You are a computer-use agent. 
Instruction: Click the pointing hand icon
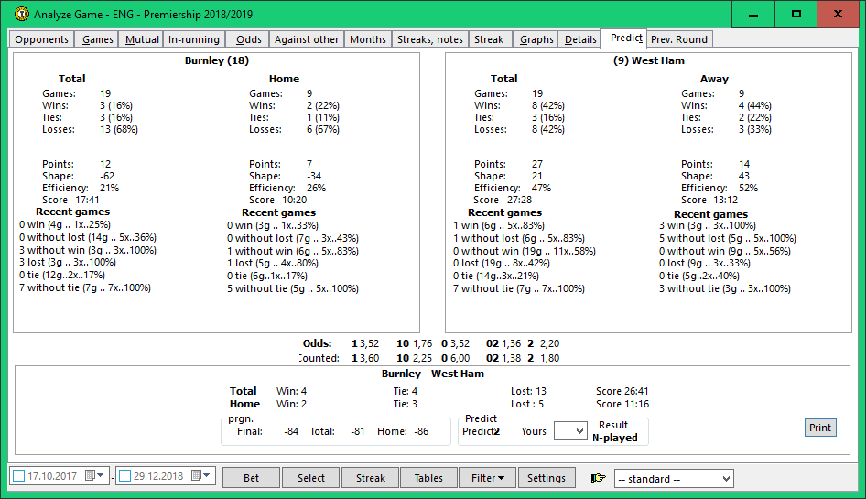(599, 478)
